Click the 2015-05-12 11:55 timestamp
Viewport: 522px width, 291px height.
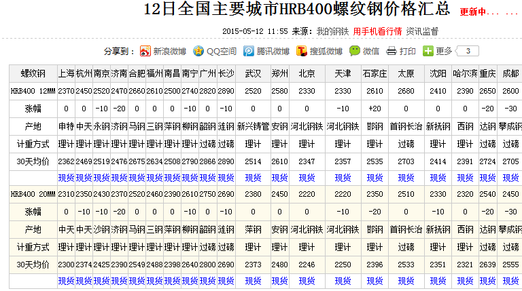(x=255, y=32)
